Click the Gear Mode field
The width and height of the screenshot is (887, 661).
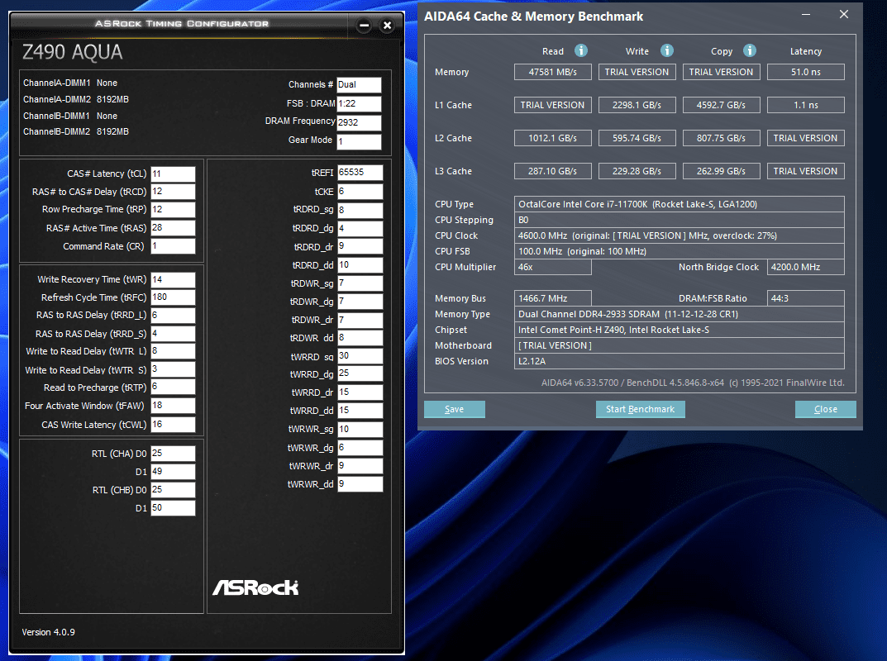pyautogui.click(x=359, y=142)
